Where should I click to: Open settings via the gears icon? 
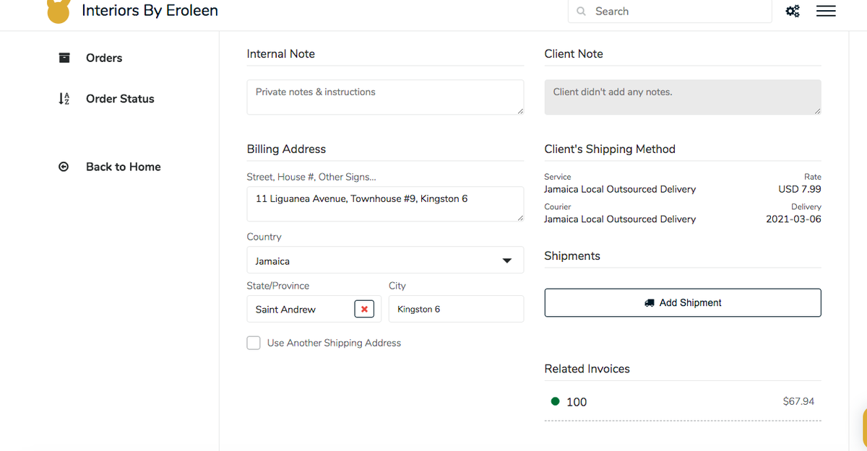[793, 12]
